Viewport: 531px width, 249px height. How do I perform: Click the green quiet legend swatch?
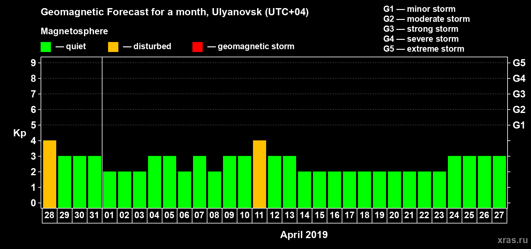click(46, 47)
